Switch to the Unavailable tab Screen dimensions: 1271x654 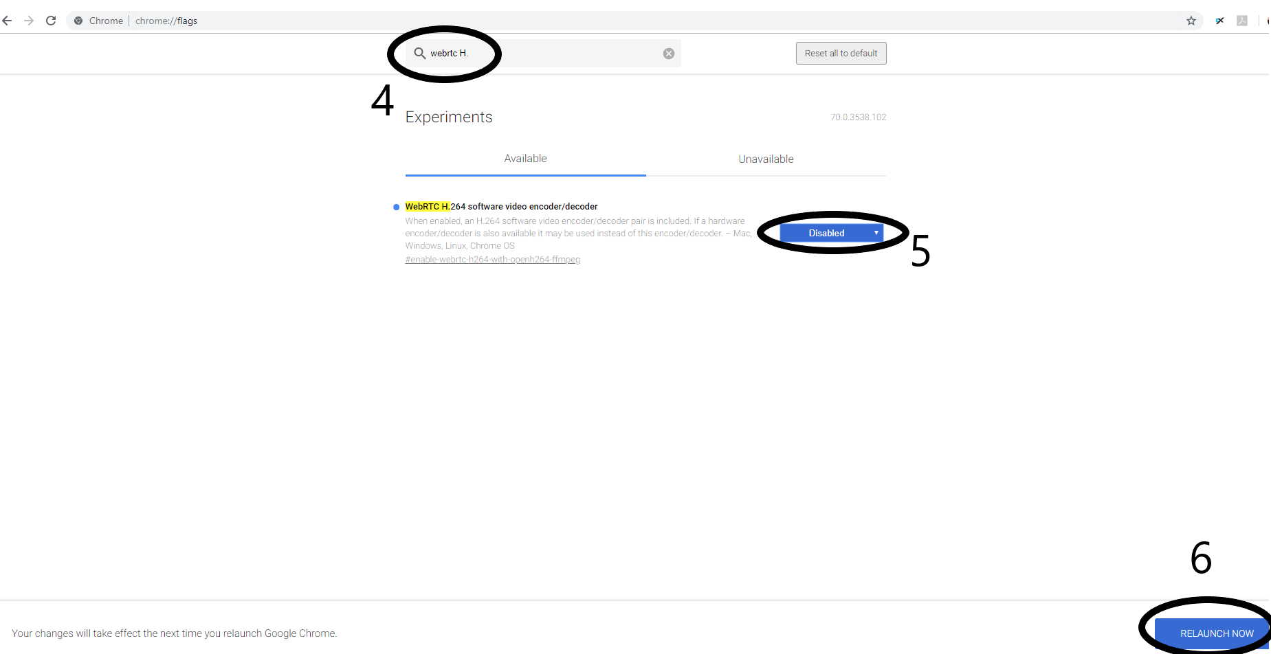click(x=766, y=159)
